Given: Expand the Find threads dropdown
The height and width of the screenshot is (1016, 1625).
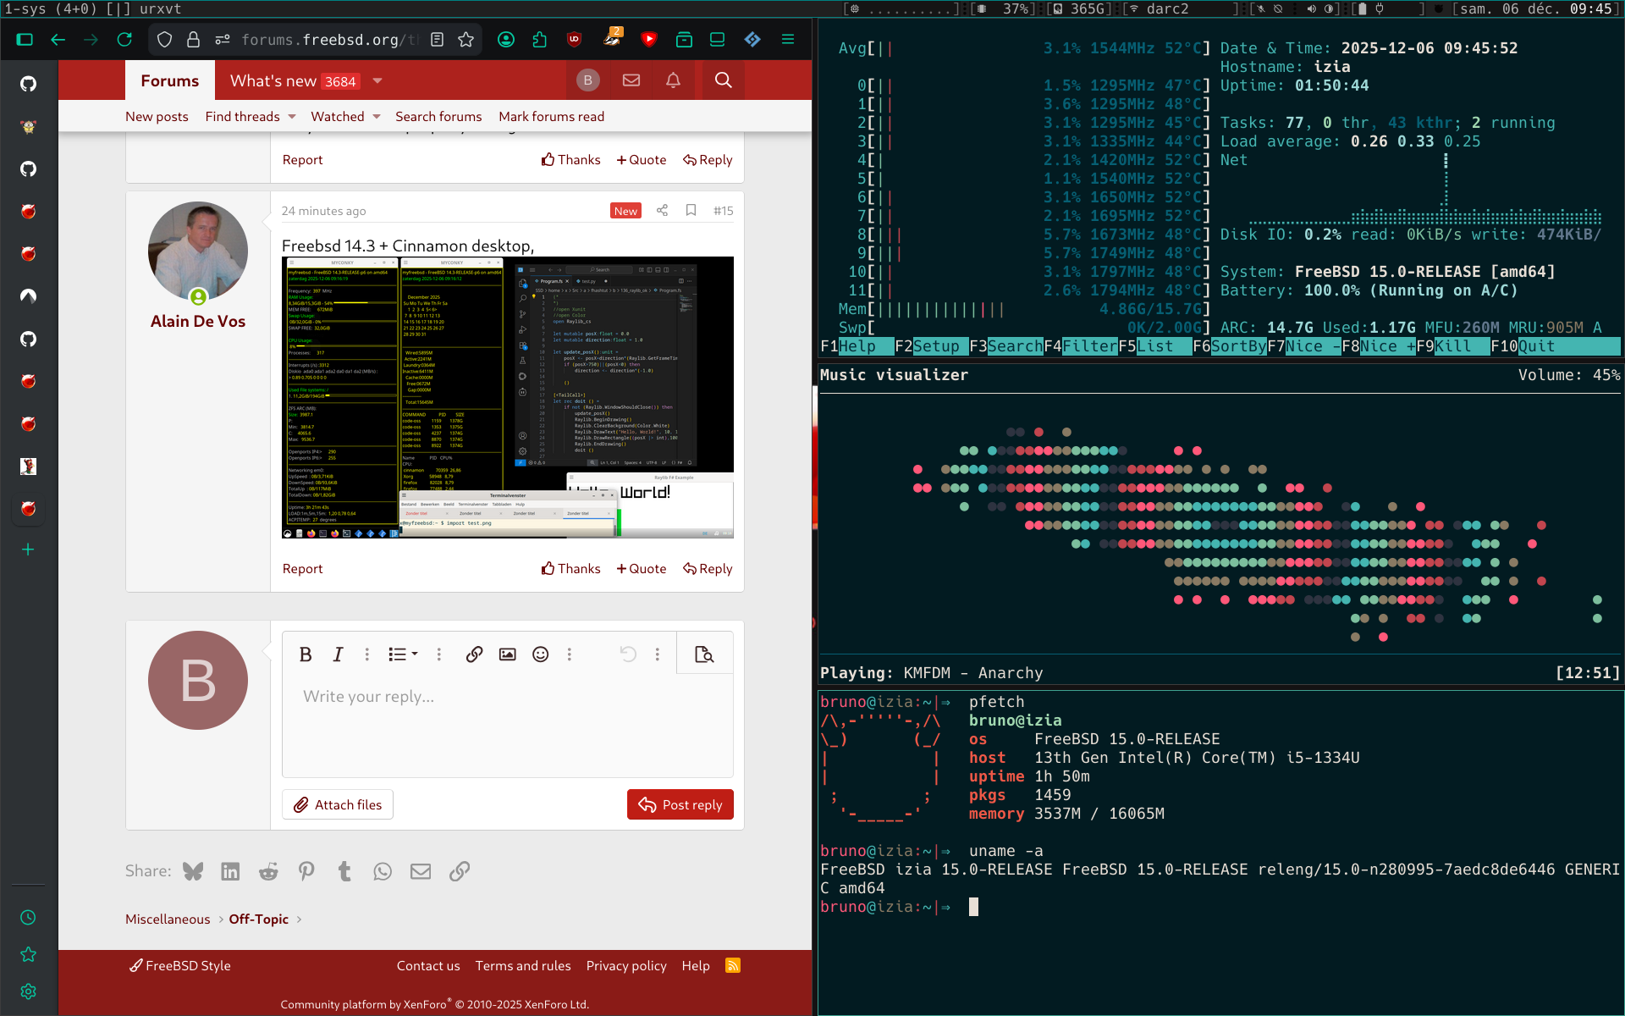Looking at the screenshot, I should pos(291,117).
